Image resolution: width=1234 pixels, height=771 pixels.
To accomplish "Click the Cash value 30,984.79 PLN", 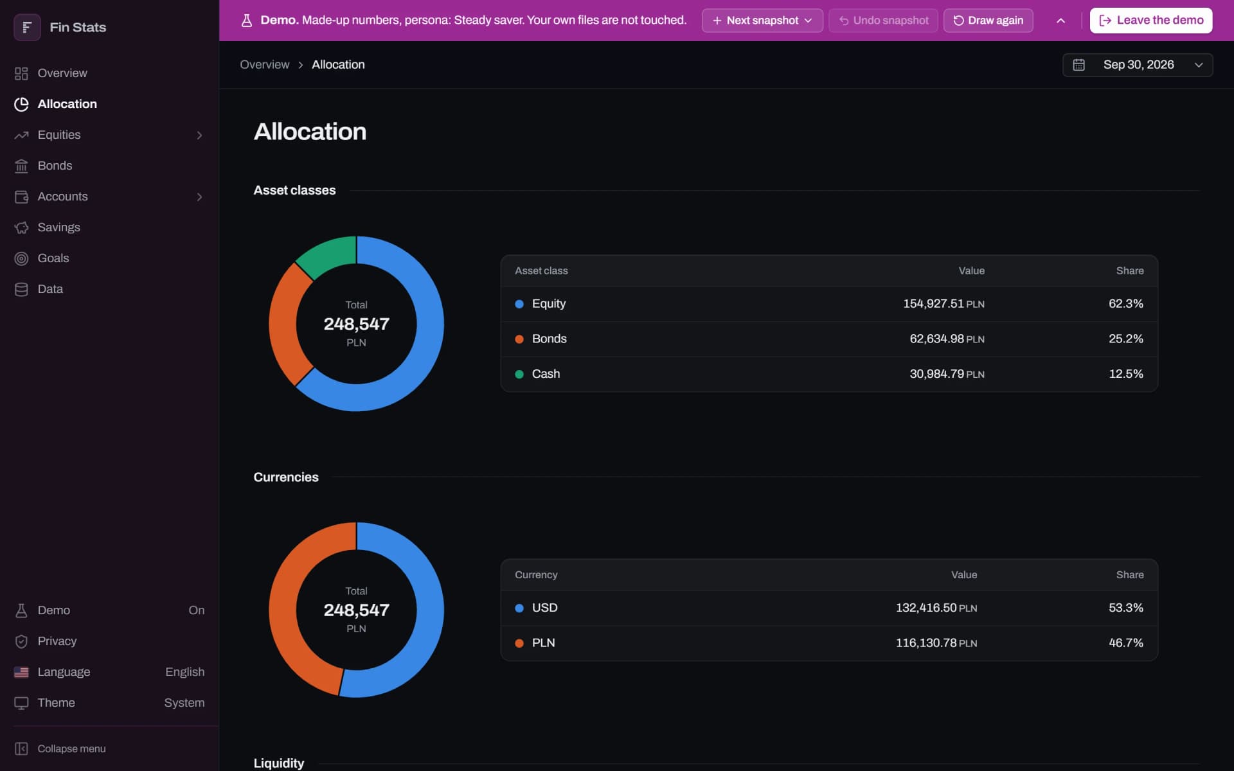I will pos(947,374).
